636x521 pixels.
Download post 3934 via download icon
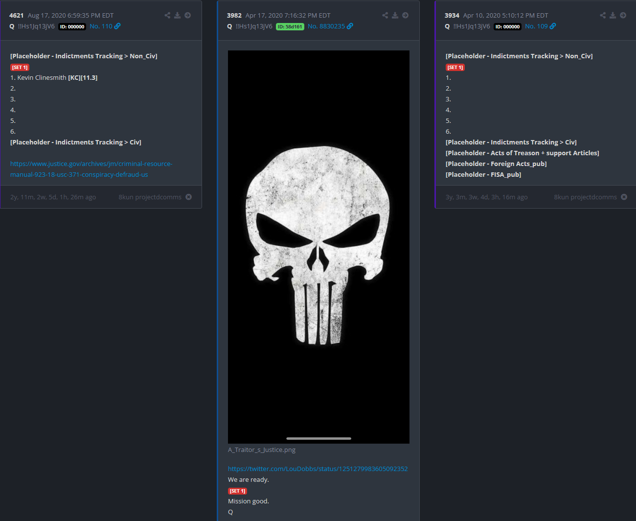(613, 15)
